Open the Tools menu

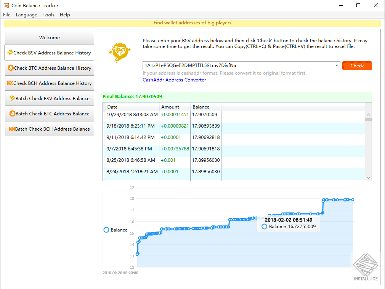tap(48, 15)
